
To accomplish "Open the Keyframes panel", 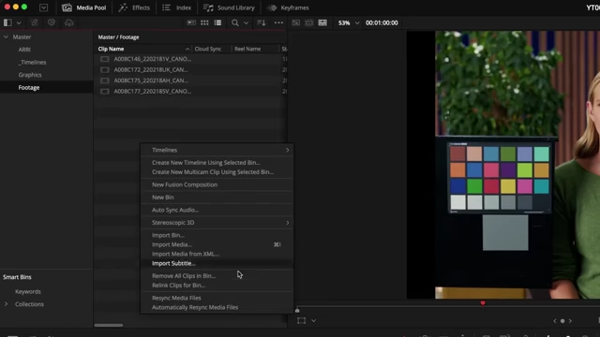I will point(288,7).
